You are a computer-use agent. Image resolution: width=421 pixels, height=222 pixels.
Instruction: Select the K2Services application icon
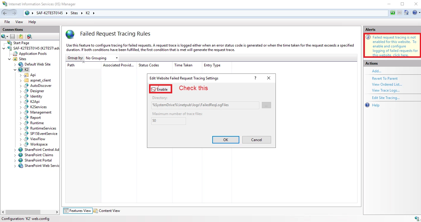click(x=26, y=107)
